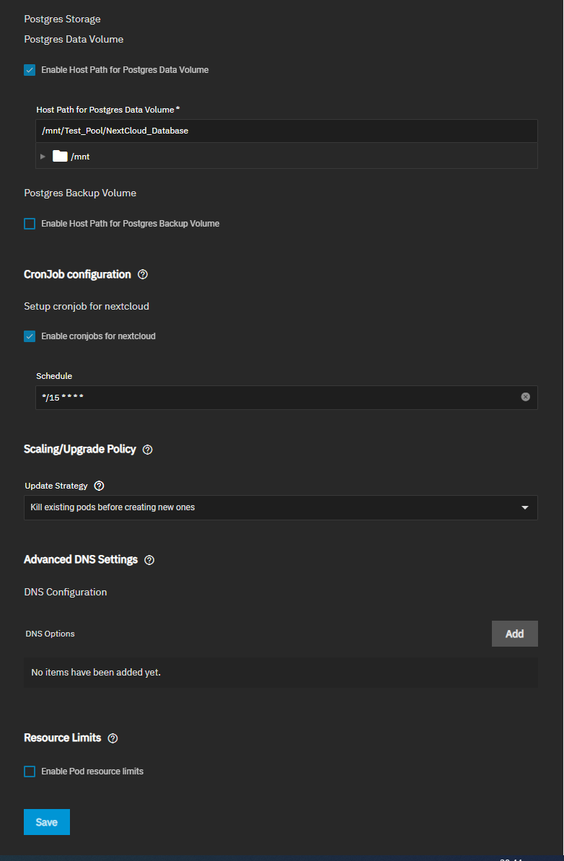Image resolution: width=564 pixels, height=861 pixels.
Task: Click the Host Path for Postgres Data field
Action: coord(286,131)
